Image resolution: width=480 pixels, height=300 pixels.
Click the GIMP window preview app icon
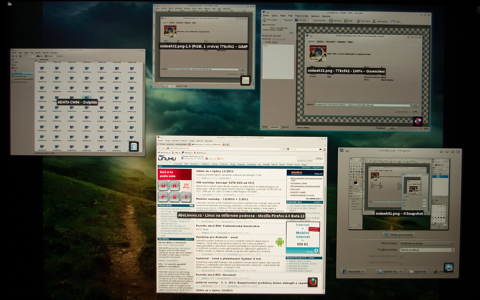pyautogui.click(x=245, y=80)
